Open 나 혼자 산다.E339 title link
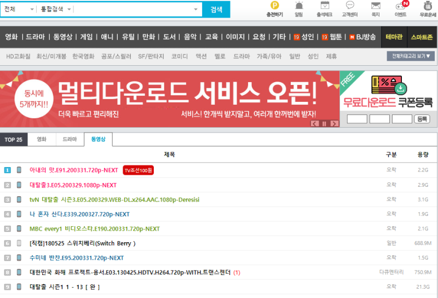The width and height of the screenshot is (438, 298). pyautogui.click(x=79, y=214)
